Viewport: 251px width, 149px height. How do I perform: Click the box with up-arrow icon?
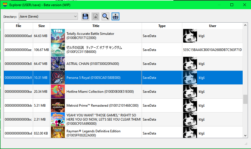pyautogui.click(x=115, y=16)
